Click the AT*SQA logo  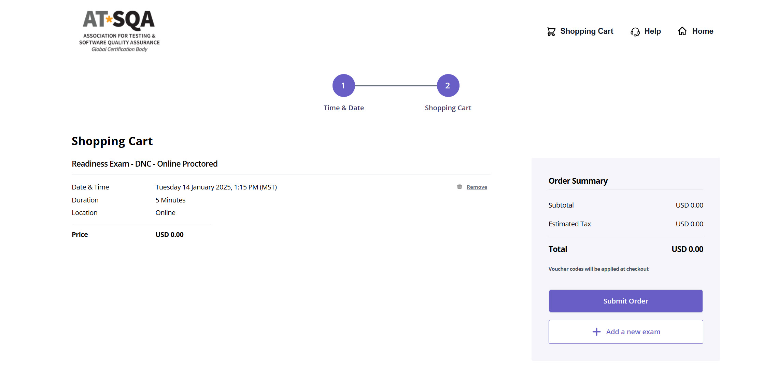119,31
